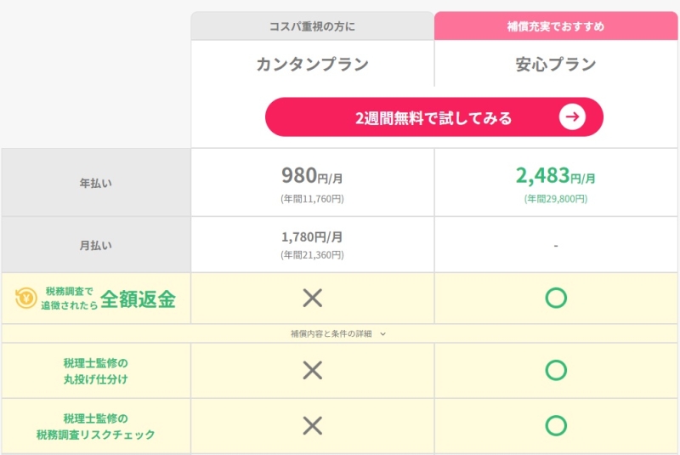
Task: Click the X mark in 丸投げ仕分け row
Action: pos(313,370)
